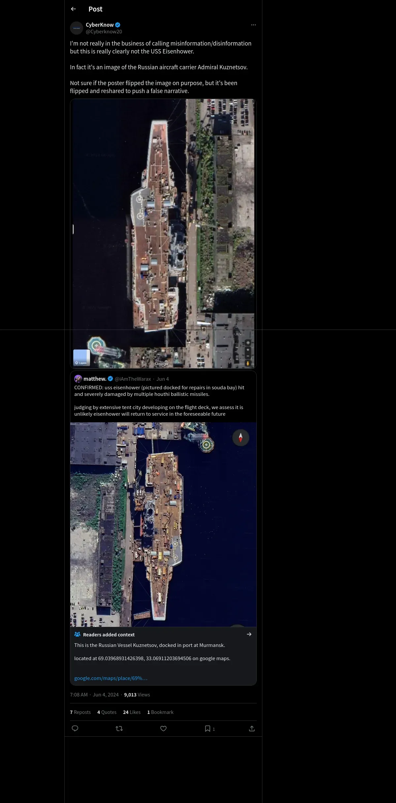Share the post with the share icon
396x803 pixels.
click(252, 728)
